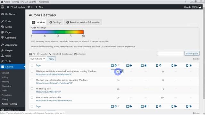Open PC click count 26 heatmap
Screen dimensions: 205x115
click(x=118, y=98)
